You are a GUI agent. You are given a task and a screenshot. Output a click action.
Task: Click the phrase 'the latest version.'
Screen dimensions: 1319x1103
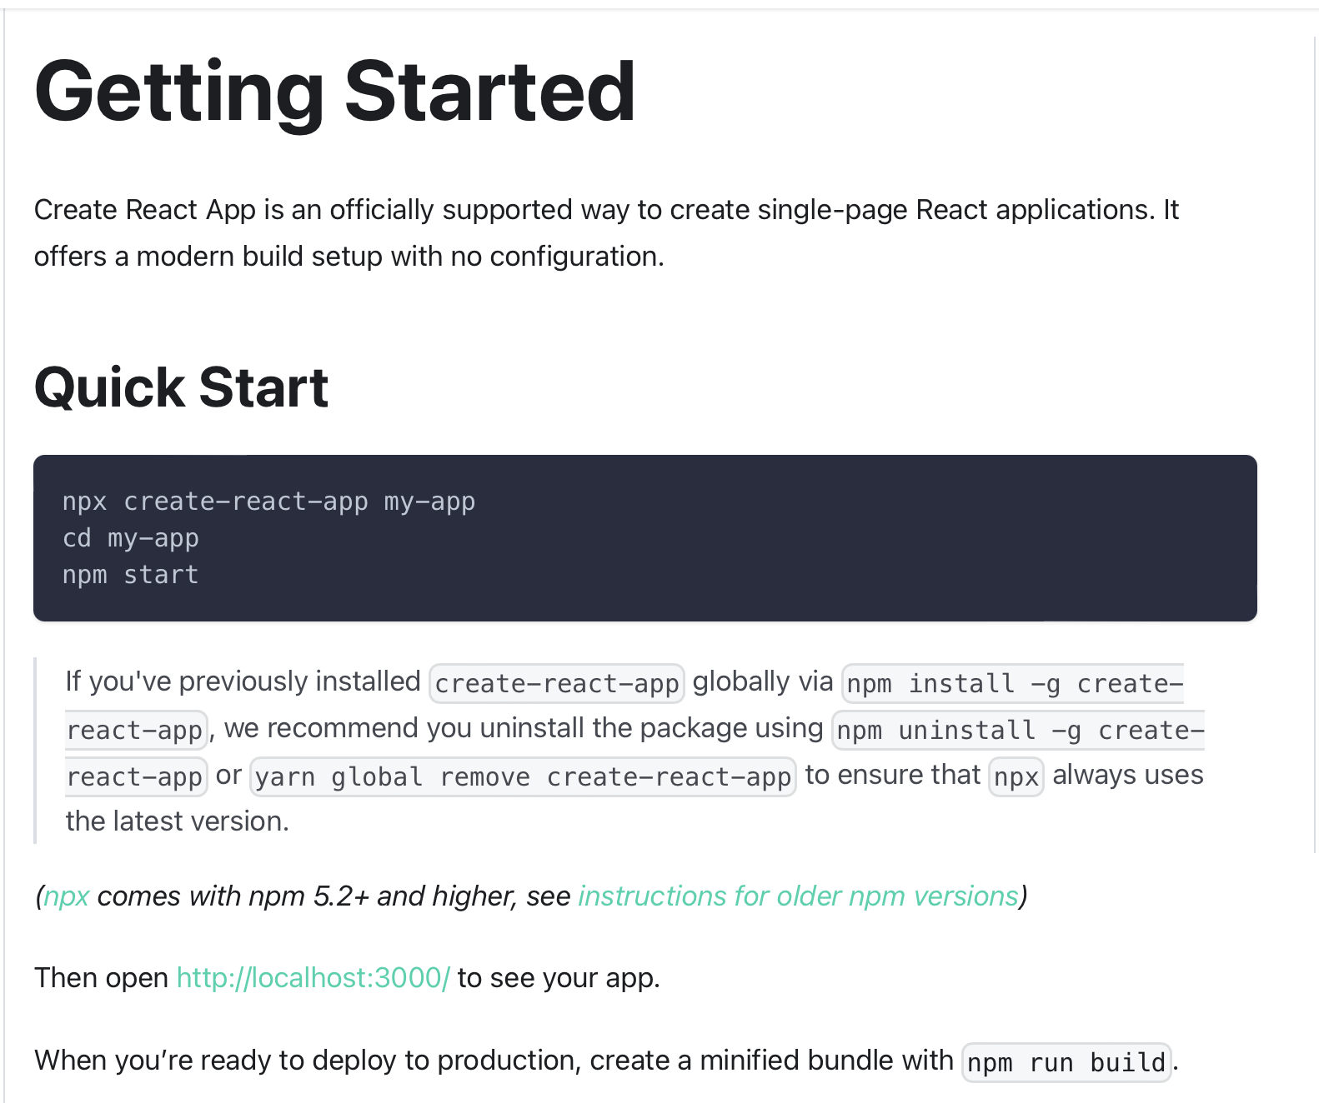[x=178, y=821]
